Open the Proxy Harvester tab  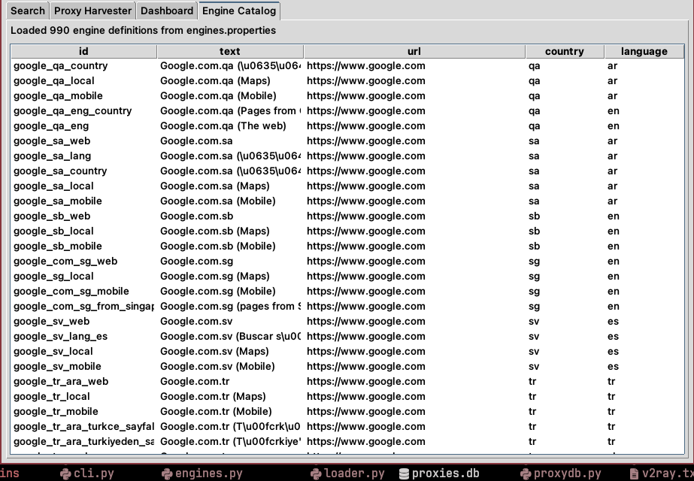coord(92,11)
